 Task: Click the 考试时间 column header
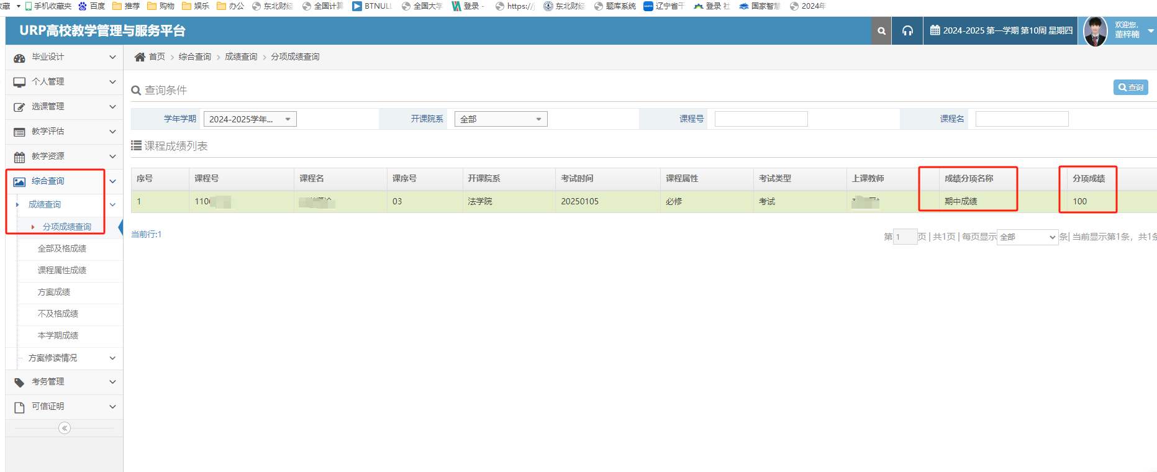607,179
